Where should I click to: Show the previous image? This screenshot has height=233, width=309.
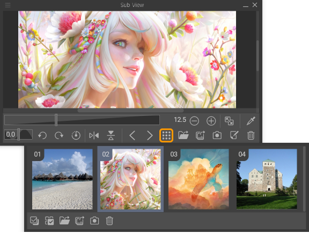coord(132,135)
